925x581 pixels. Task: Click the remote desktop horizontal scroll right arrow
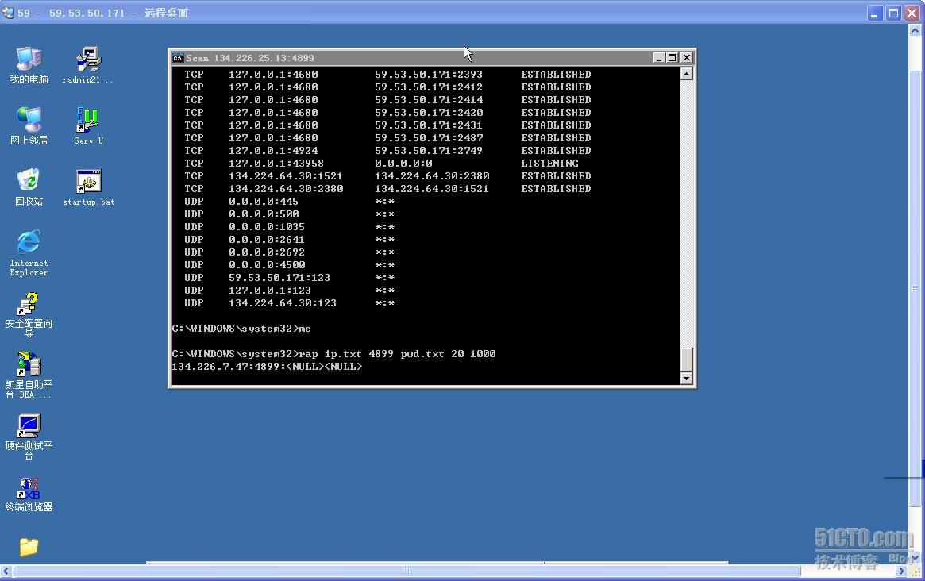click(x=901, y=571)
